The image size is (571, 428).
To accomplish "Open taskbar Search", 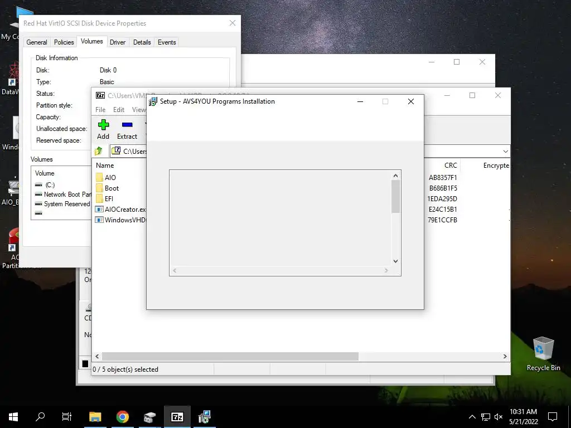I will [40, 417].
